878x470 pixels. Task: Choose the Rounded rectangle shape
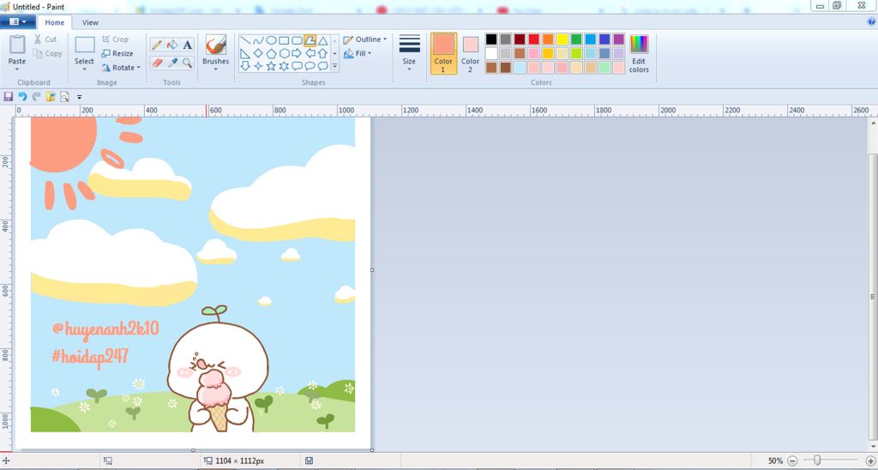[x=297, y=41]
